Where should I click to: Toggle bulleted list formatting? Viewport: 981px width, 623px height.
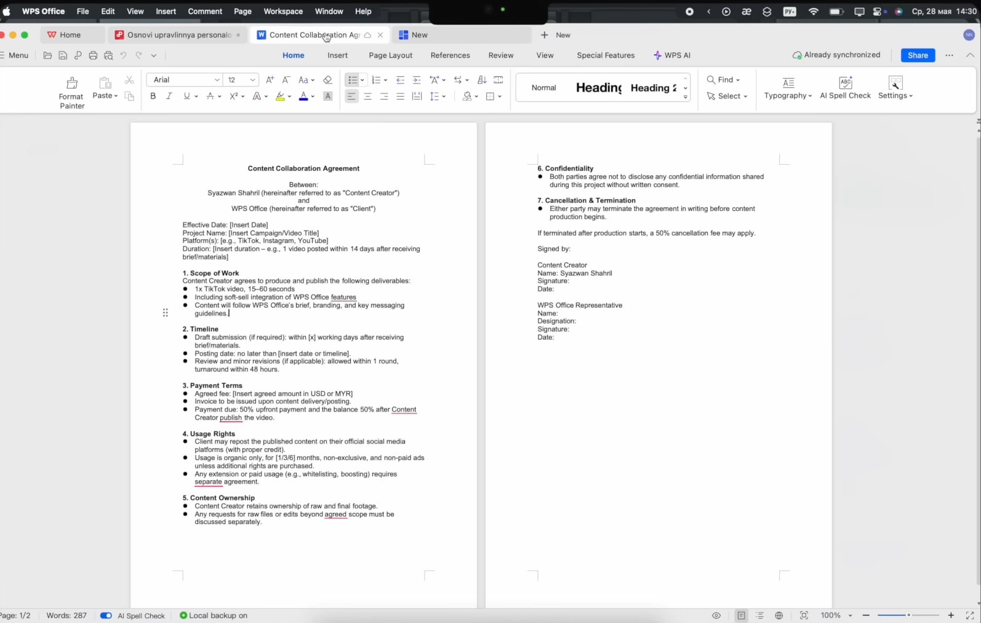point(352,80)
